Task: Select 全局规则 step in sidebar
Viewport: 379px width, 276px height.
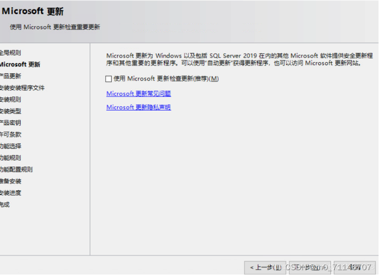Action: (x=10, y=52)
